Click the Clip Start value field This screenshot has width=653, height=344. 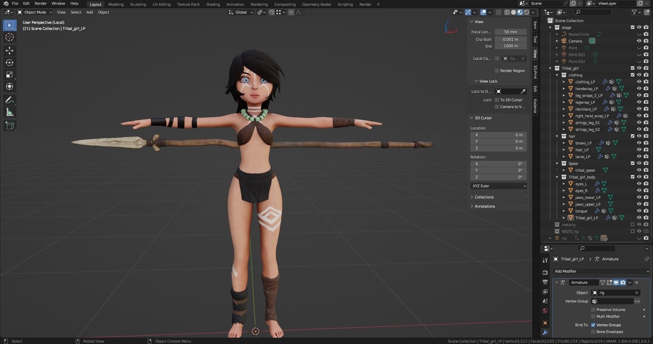[510, 39]
